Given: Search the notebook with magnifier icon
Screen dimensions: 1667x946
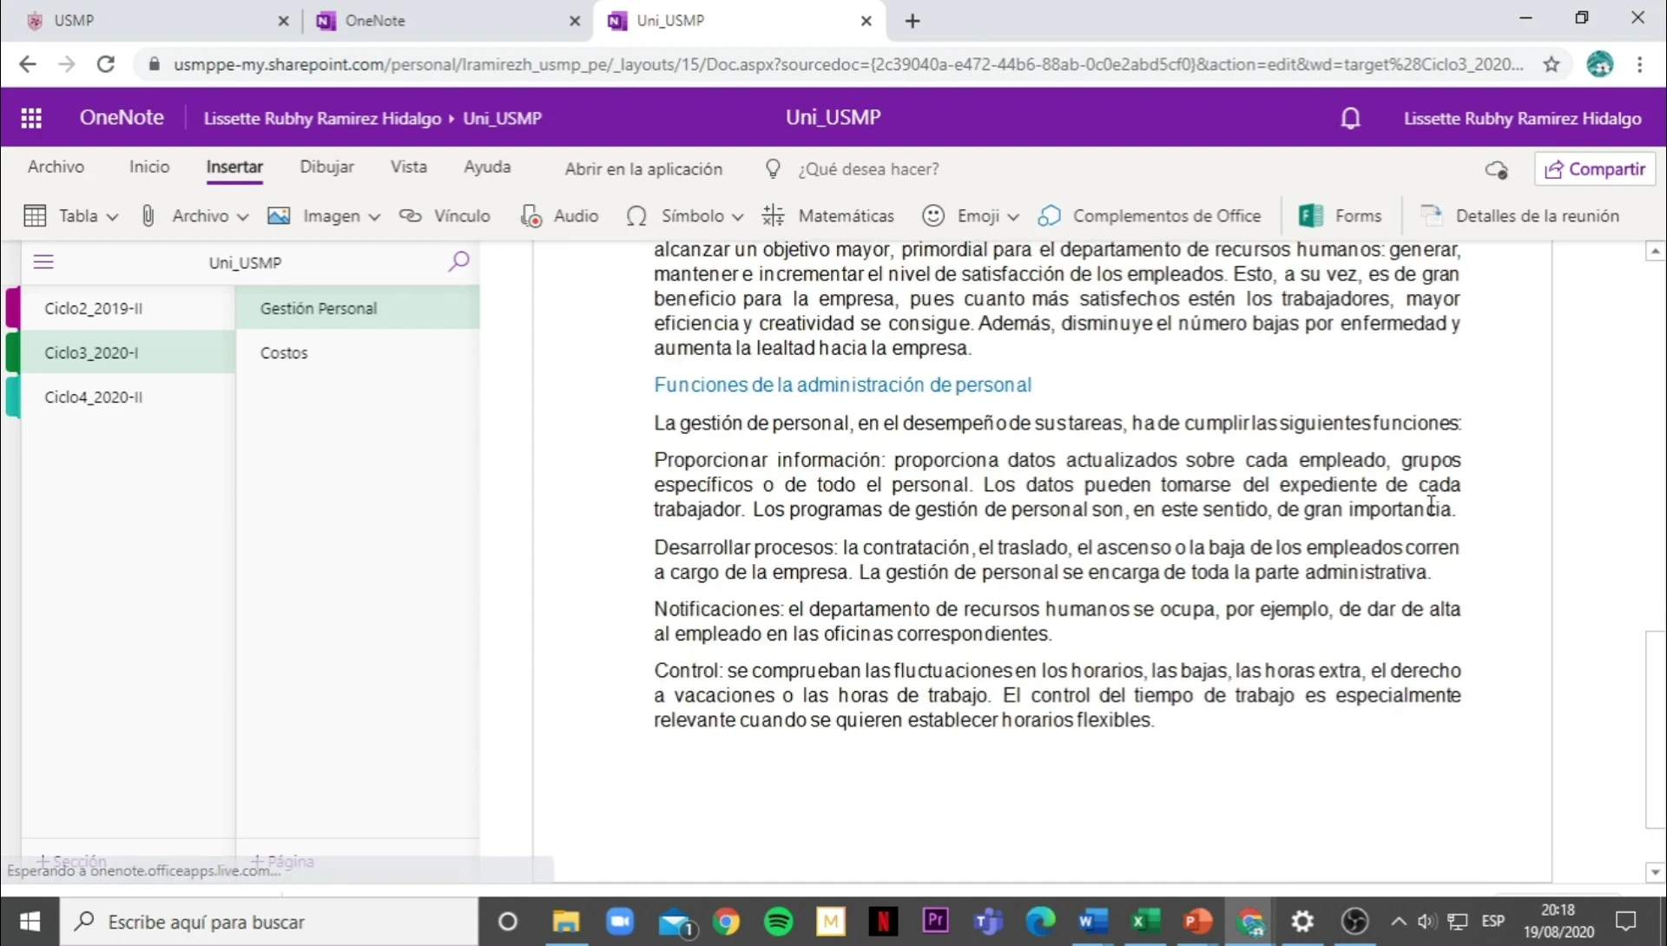Looking at the screenshot, I should [x=458, y=261].
